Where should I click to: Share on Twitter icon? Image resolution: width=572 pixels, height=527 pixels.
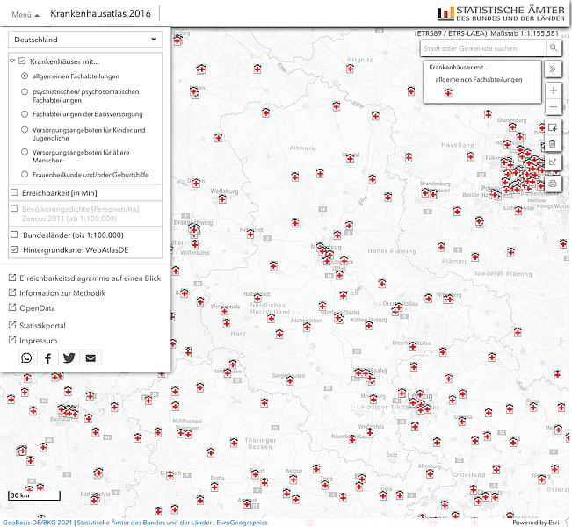click(69, 358)
